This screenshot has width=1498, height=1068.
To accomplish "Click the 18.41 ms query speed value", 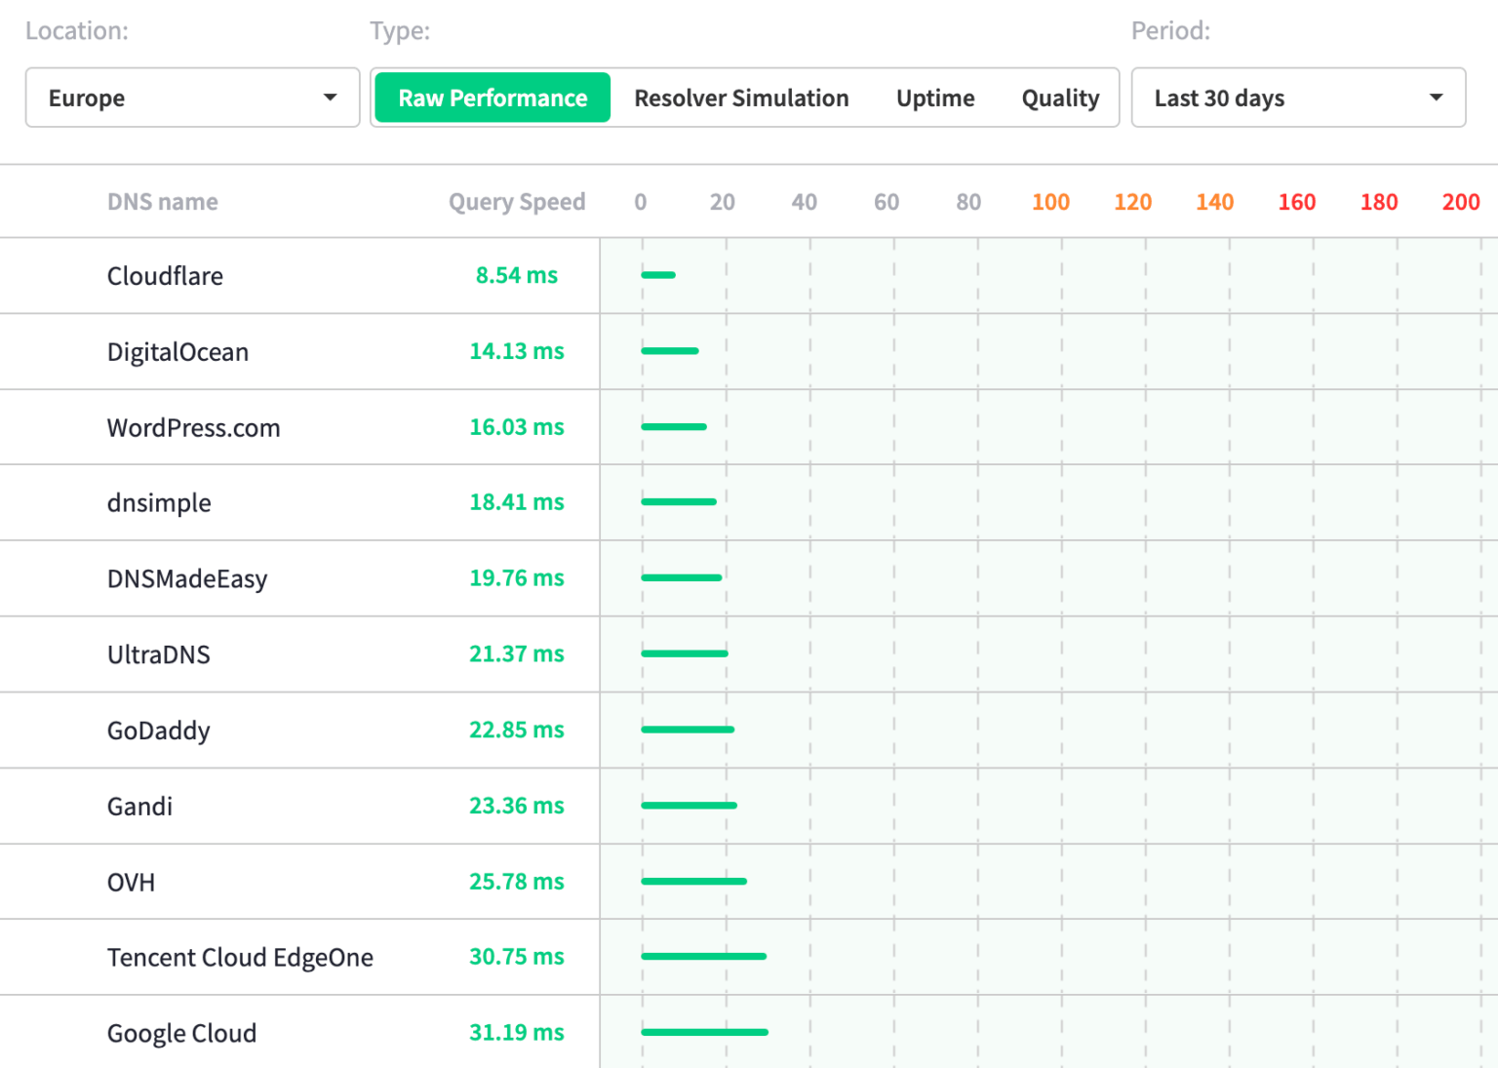I will pyautogui.click(x=517, y=502).
